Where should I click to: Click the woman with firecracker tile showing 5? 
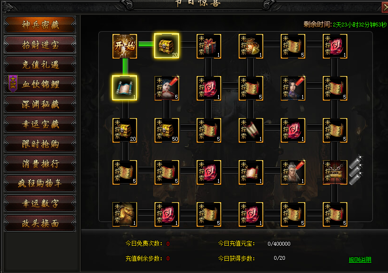167,88
